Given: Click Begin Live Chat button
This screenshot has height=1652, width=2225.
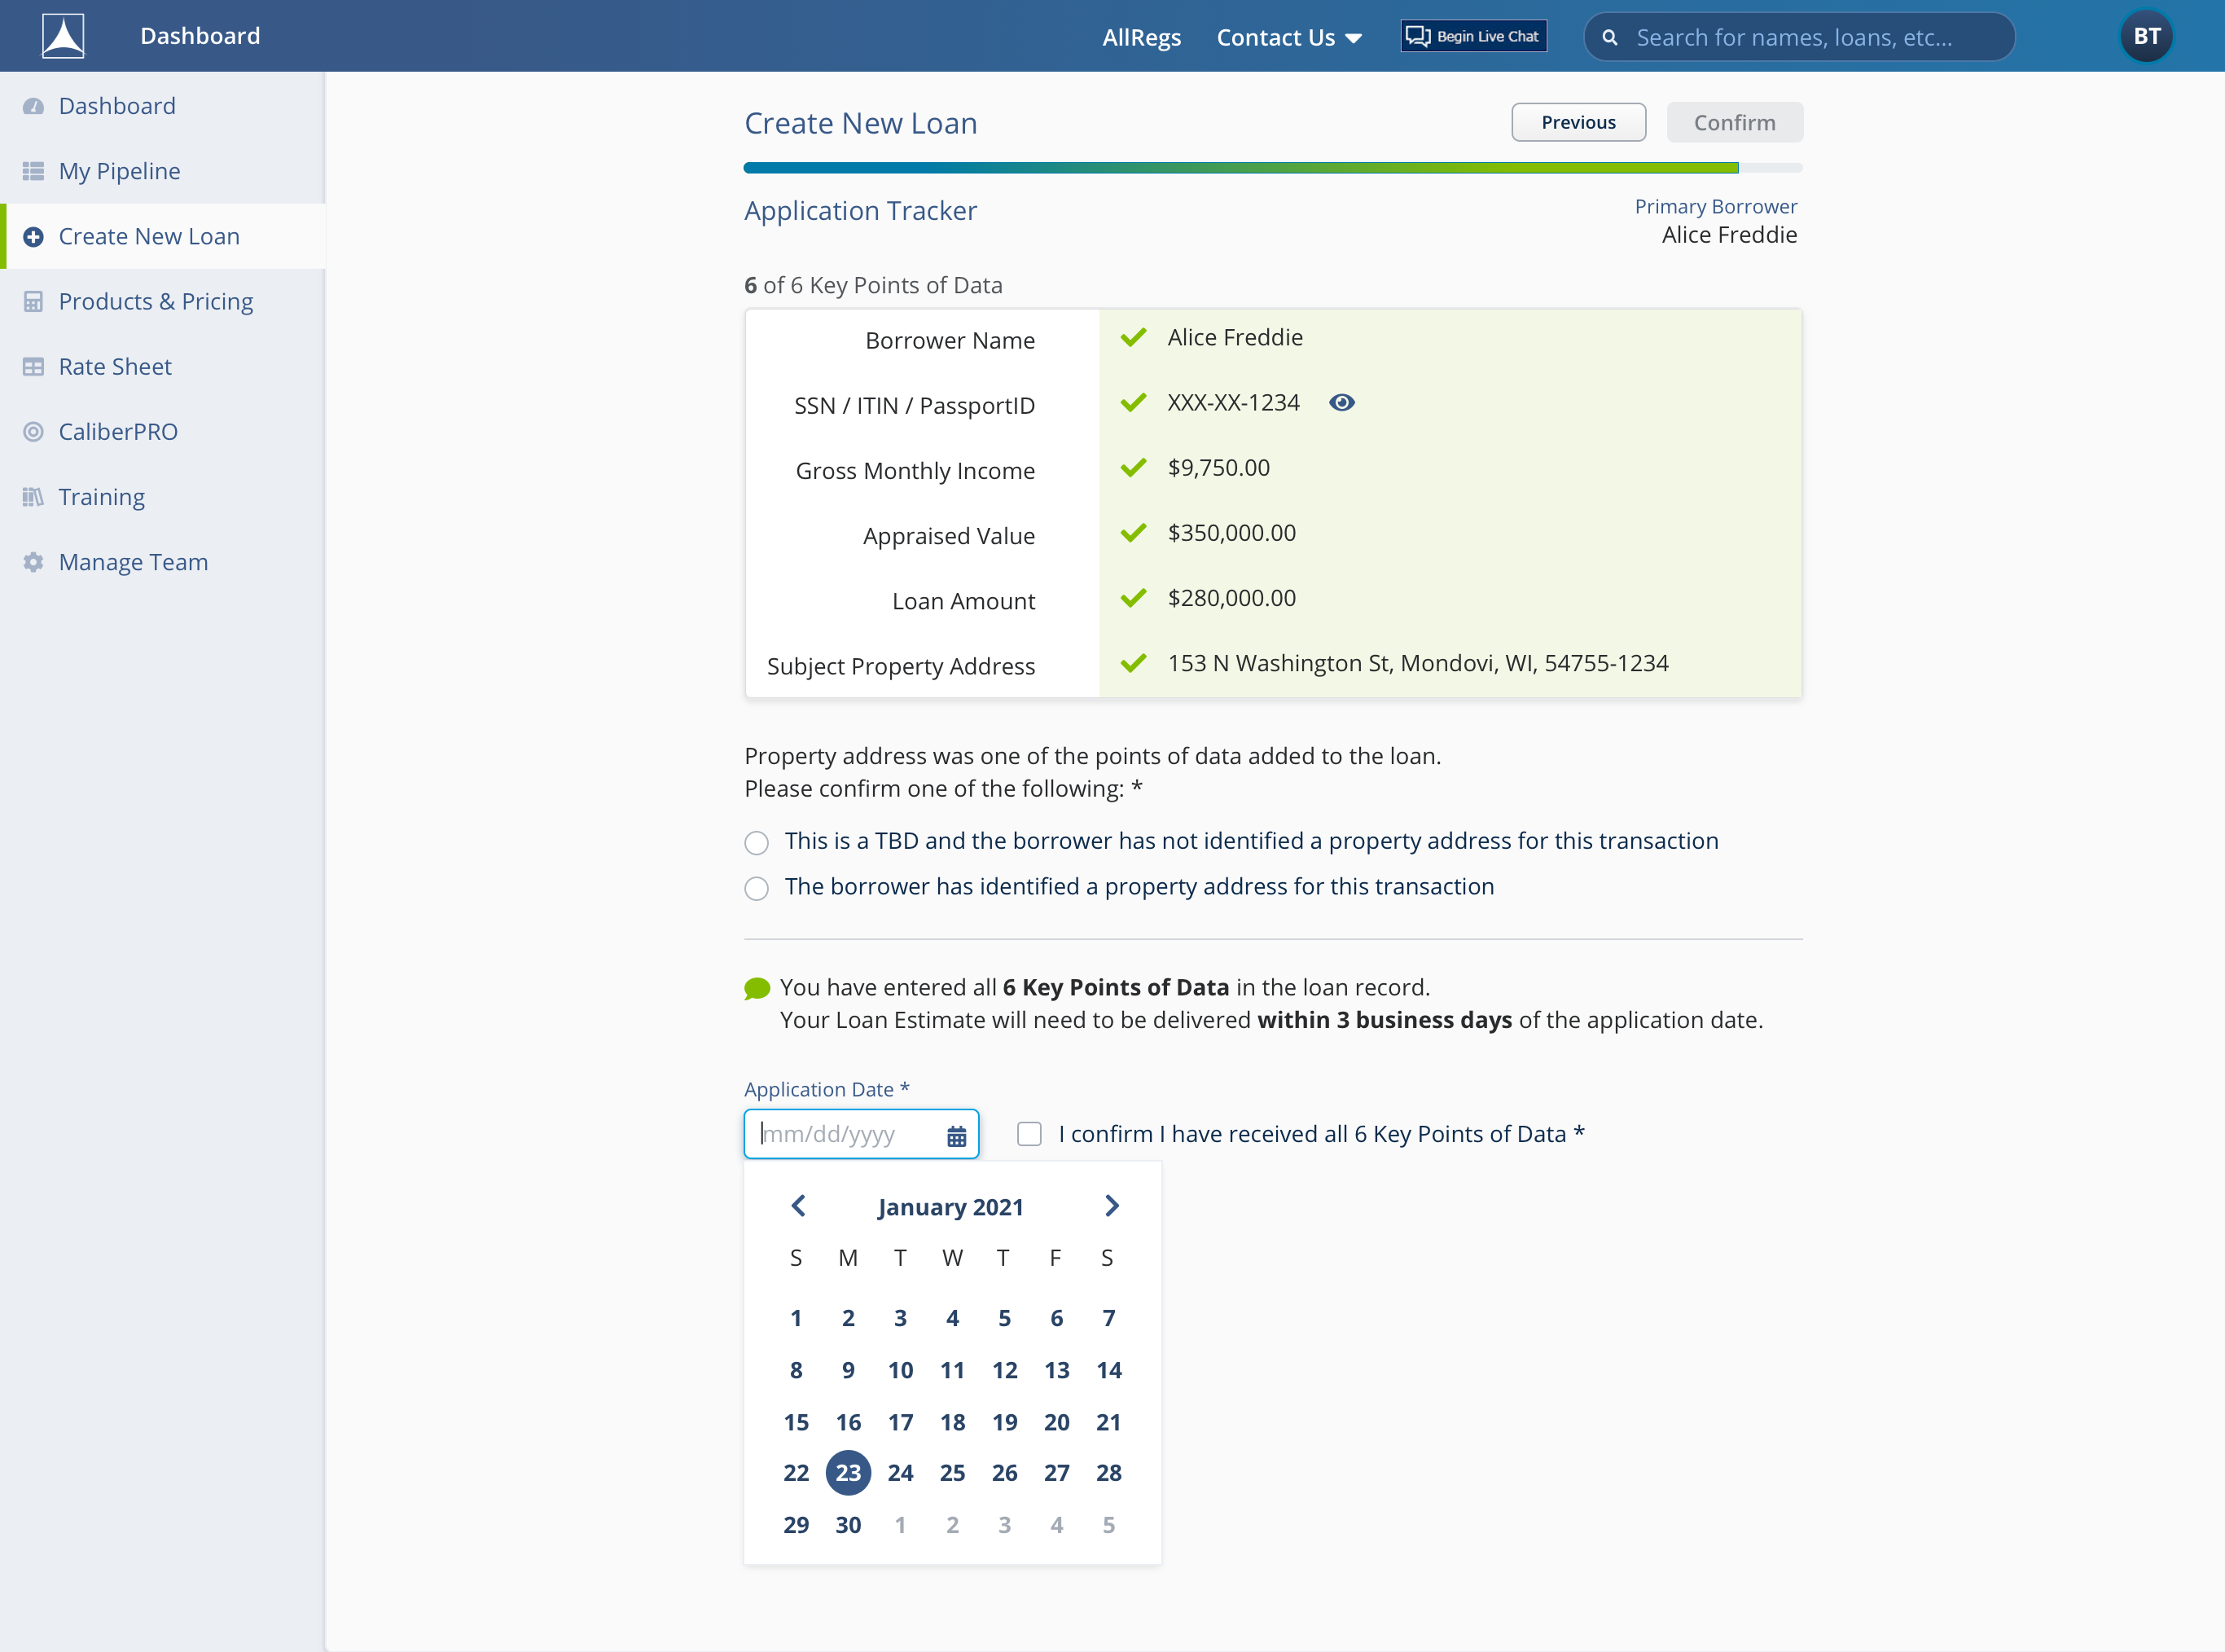Looking at the screenshot, I should [x=1472, y=36].
